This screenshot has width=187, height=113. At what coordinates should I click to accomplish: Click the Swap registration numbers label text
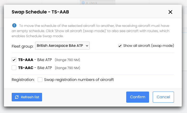point(79,80)
